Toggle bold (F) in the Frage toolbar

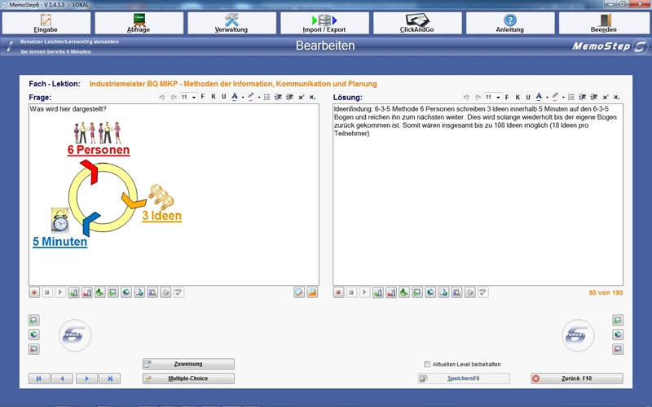click(202, 97)
